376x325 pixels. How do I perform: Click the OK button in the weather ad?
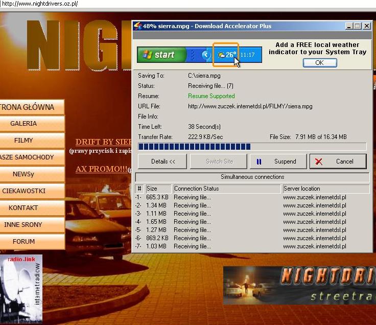coord(320,63)
